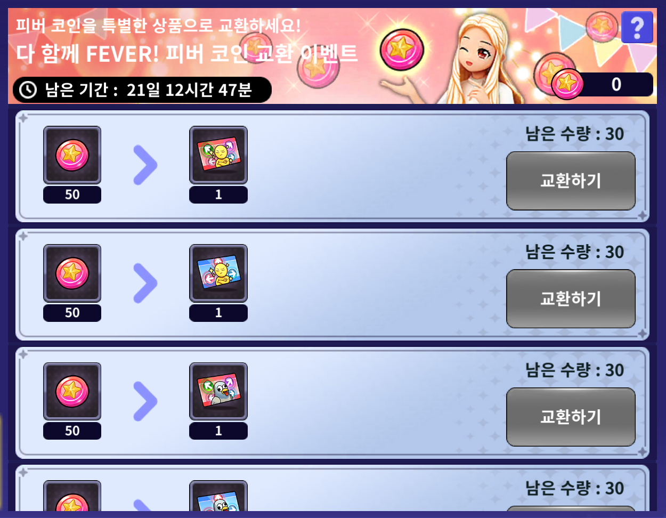Select the red pigeon card reward
666x518 pixels.
(x=218, y=392)
